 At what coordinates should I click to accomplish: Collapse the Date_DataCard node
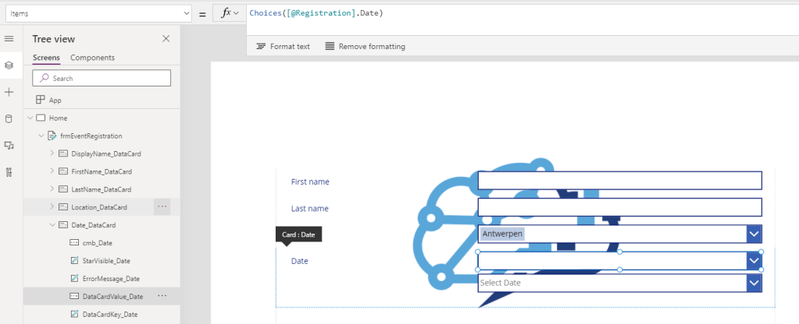point(52,225)
